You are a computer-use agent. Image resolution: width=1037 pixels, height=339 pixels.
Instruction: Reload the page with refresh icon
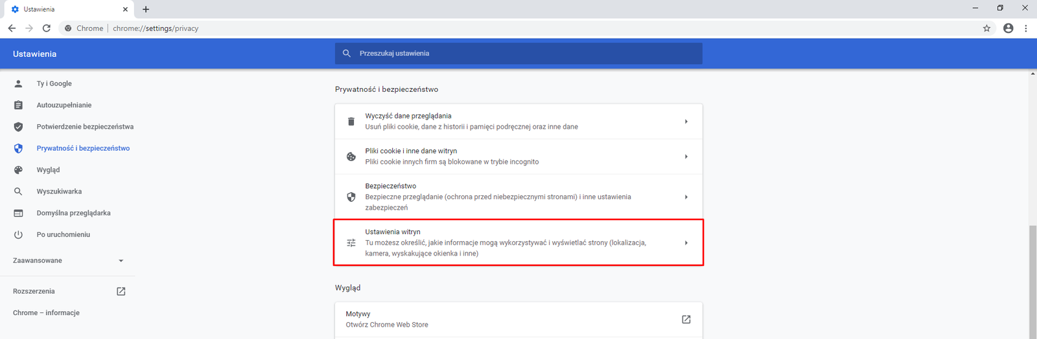pyautogui.click(x=47, y=28)
